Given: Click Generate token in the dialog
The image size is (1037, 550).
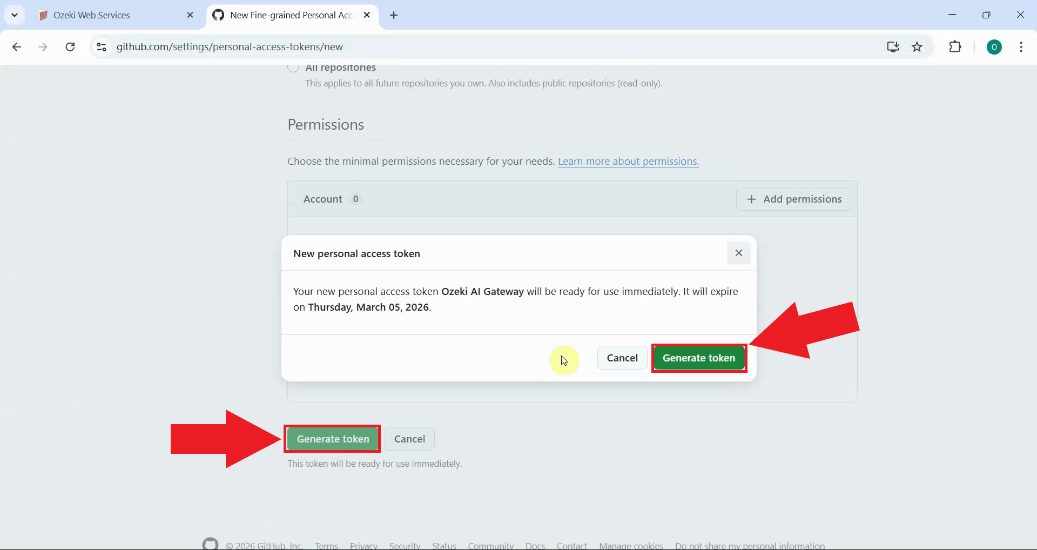Looking at the screenshot, I should 699,358.
